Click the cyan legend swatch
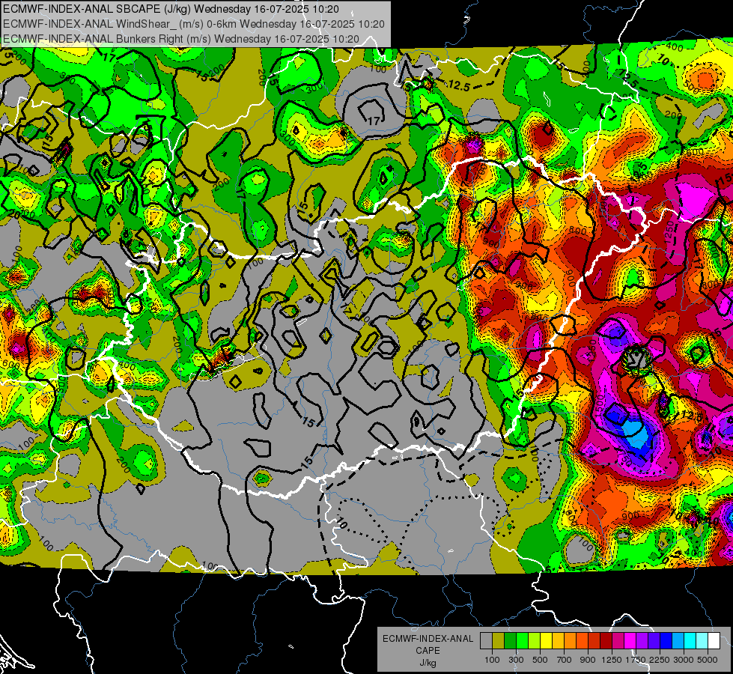The image size is (733, 674). pyautogui.click(x=690, y=641)
